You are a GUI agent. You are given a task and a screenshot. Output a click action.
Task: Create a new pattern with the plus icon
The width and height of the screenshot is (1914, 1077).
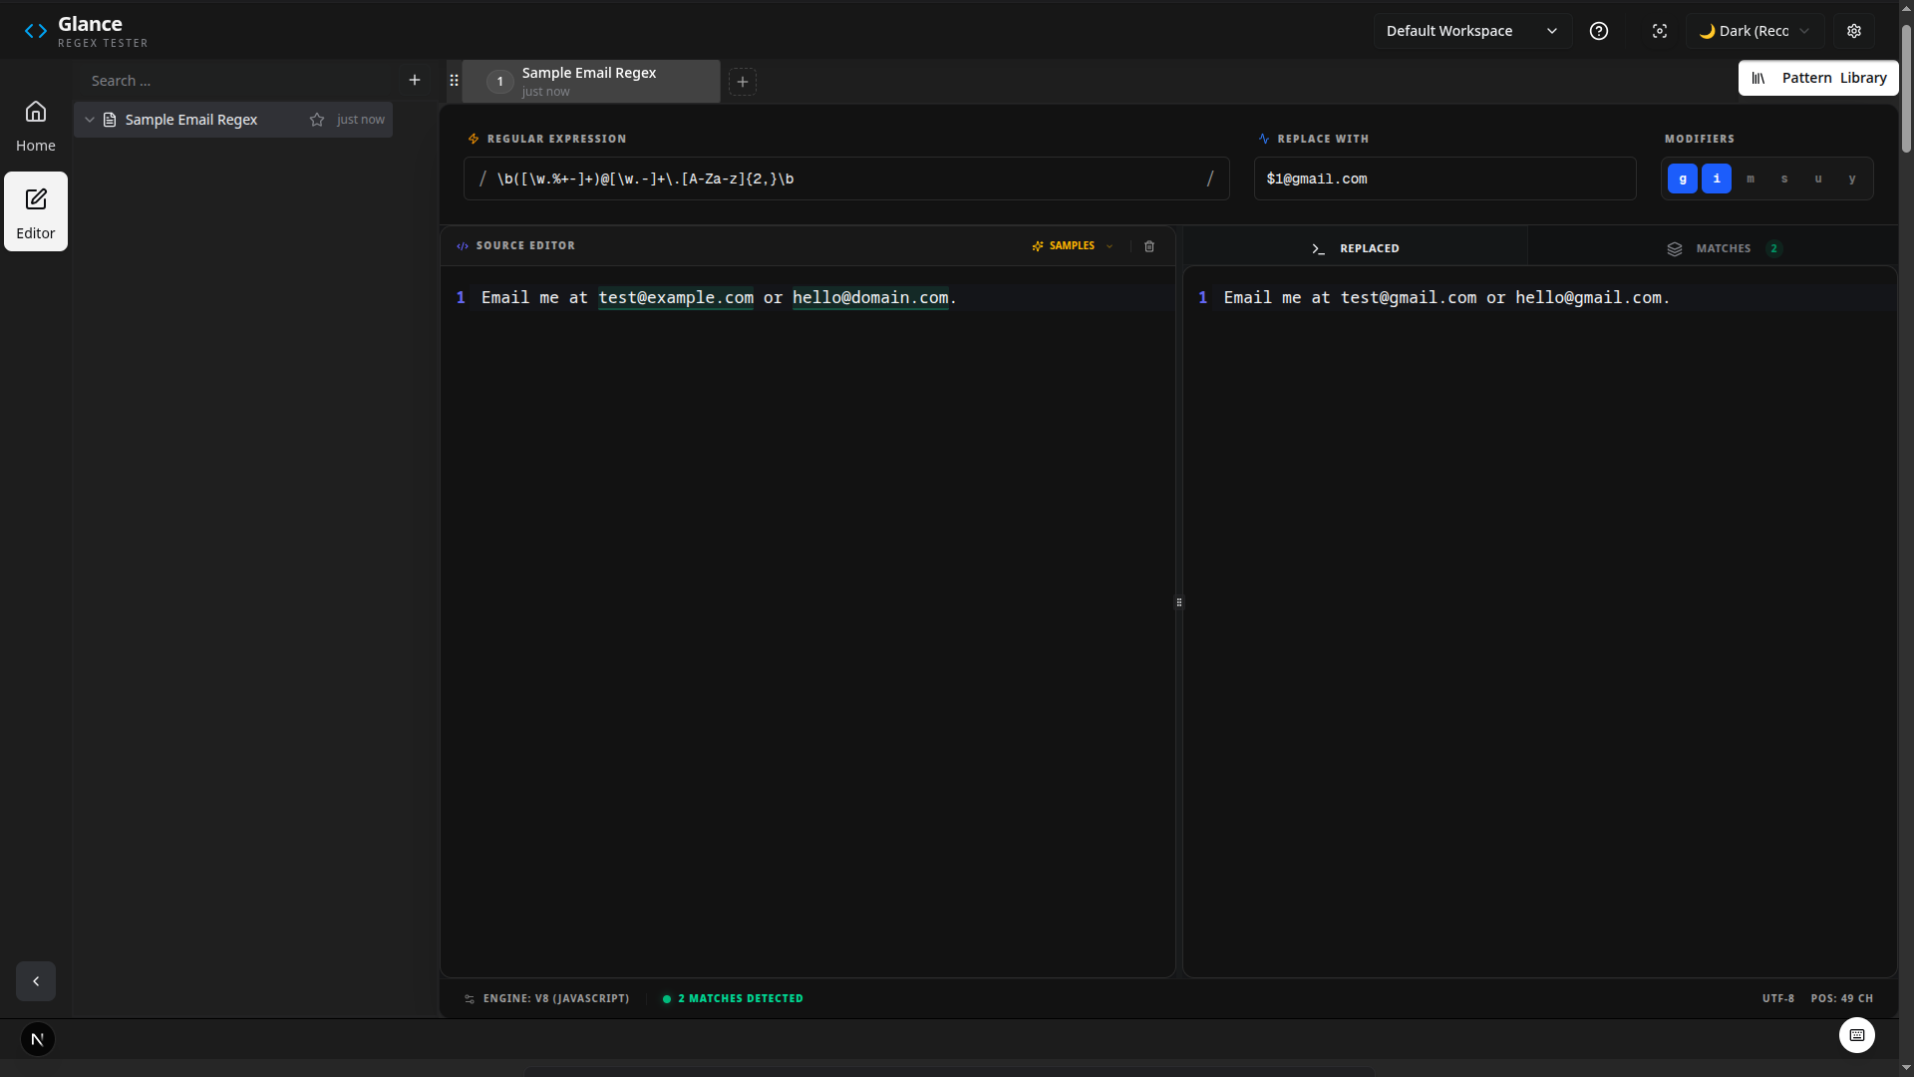pyautogui.click(x=415, y=80)
